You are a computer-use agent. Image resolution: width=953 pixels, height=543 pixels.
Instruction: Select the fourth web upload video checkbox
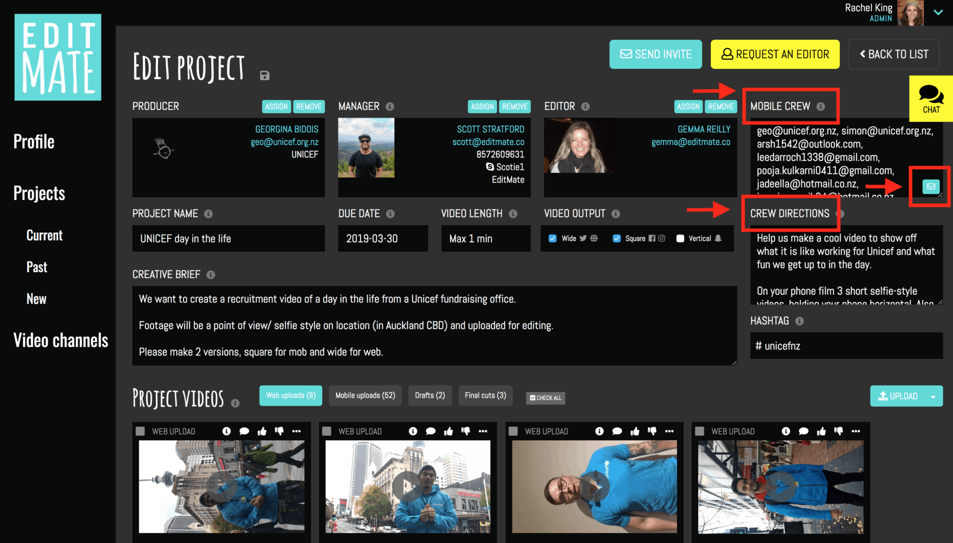click(700, 431)
